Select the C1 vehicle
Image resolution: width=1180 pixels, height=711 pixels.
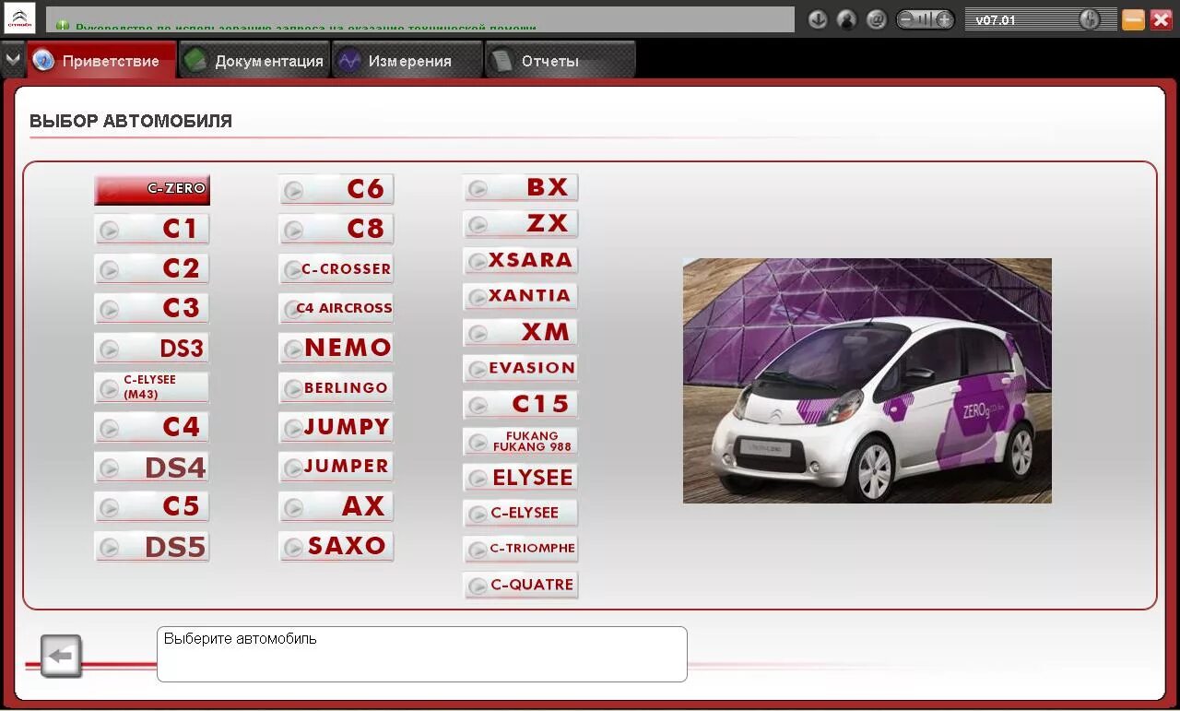152,229
